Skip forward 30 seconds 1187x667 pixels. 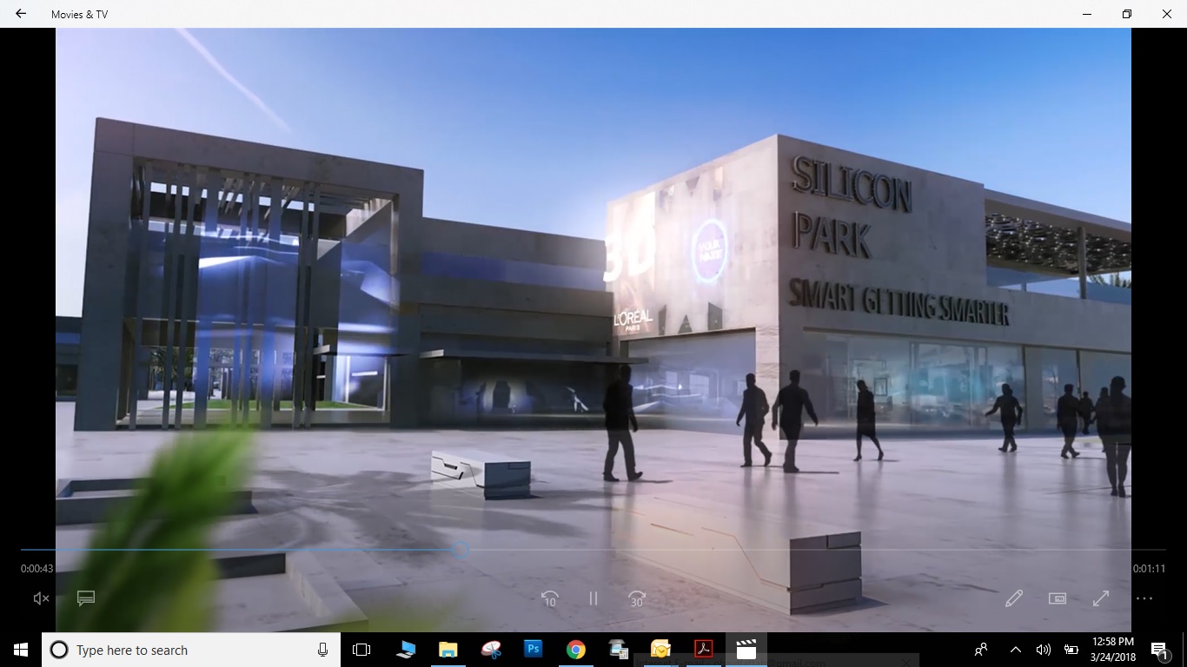(637, 598)
